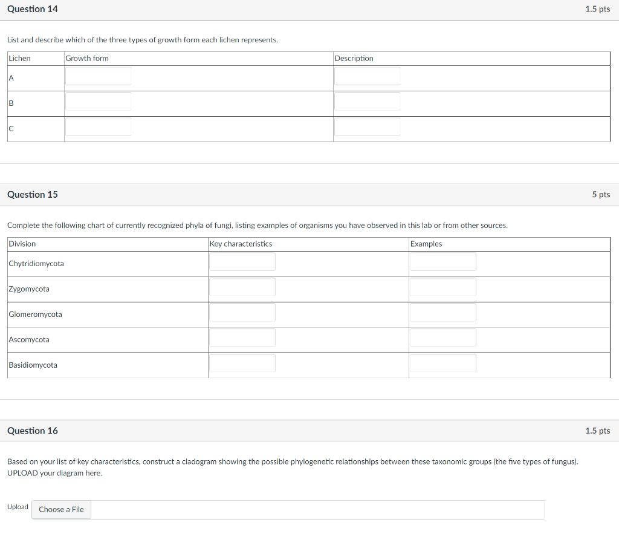Click the 1.5 pts label on Question 14

pos(598,9)
